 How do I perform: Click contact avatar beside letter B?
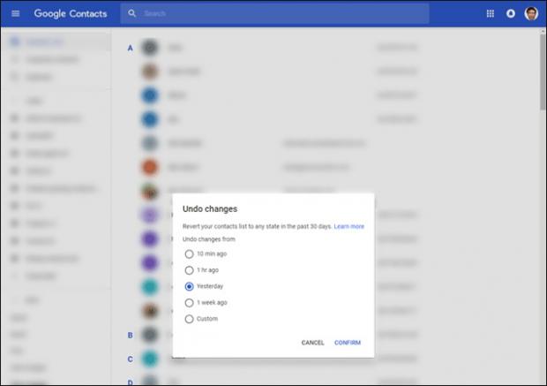[x=150, y=335]
